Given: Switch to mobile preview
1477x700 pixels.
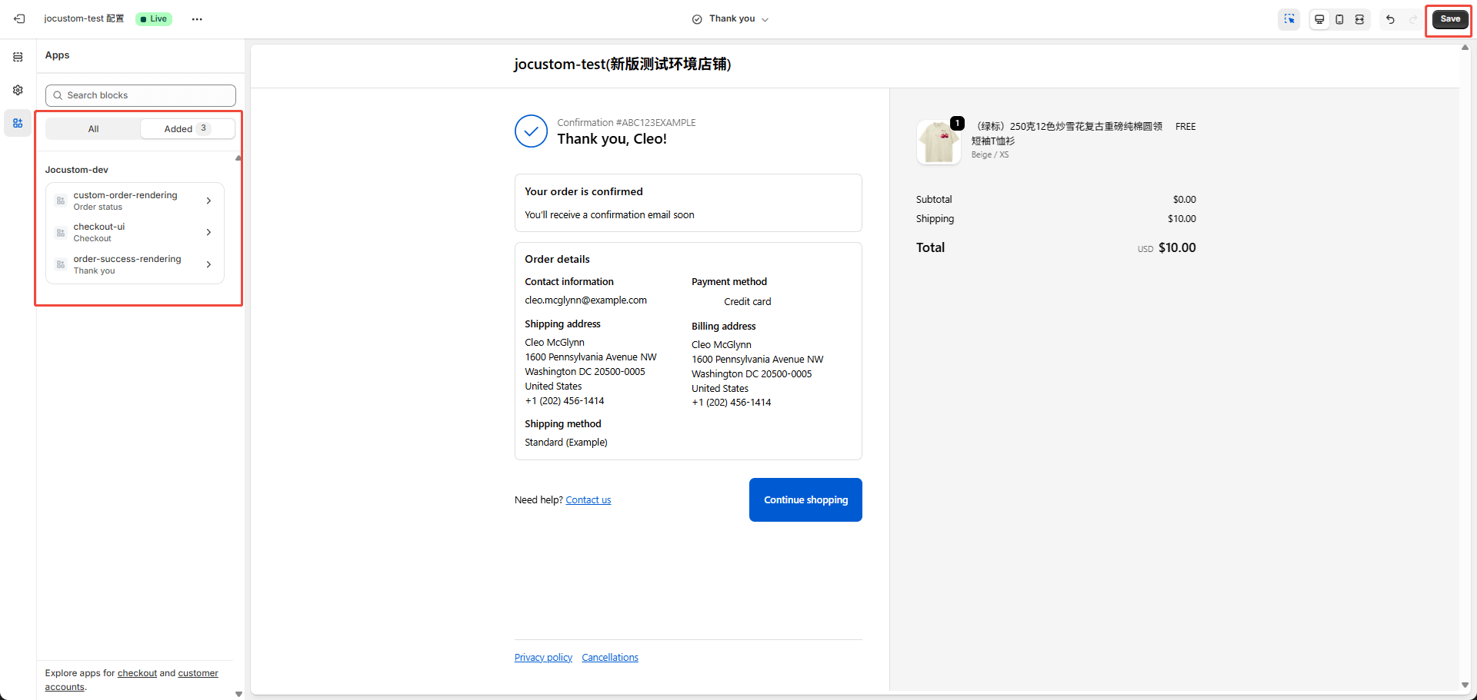Looking at the screenshot, I should (1339, 19).
